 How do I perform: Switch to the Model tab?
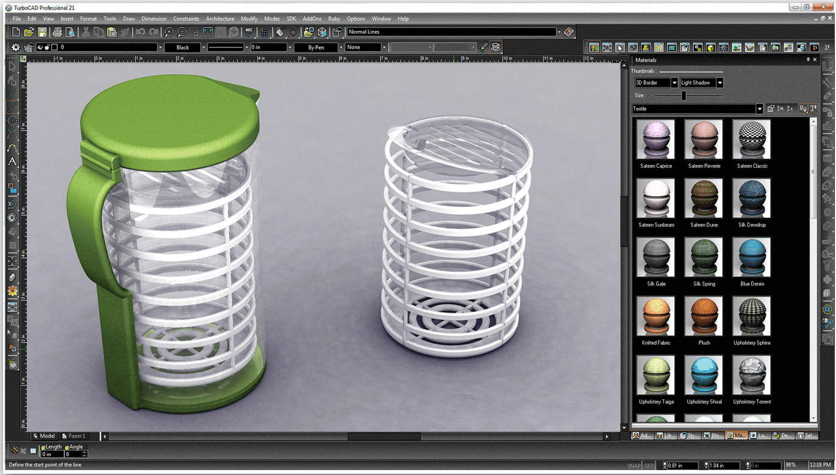44,436
